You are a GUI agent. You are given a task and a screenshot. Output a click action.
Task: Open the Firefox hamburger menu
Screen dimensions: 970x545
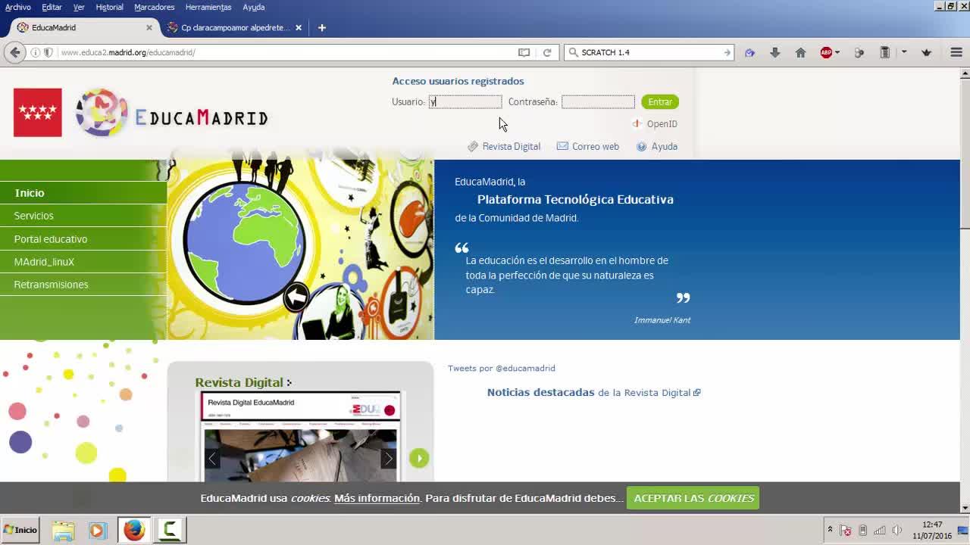click(956, 52)
